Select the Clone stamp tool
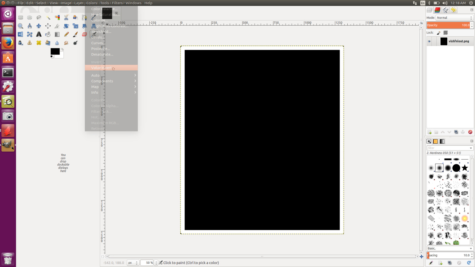 pos(30,43)
